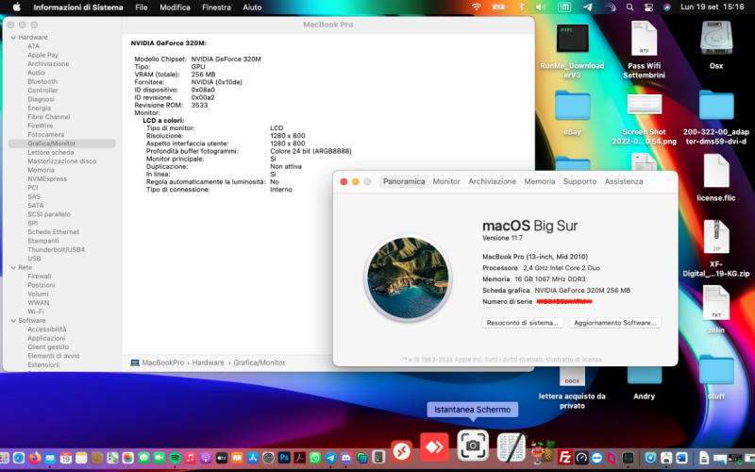Launch Microsoft Remote Desktop from dock
755x472 pixels.
click(402, 451)
